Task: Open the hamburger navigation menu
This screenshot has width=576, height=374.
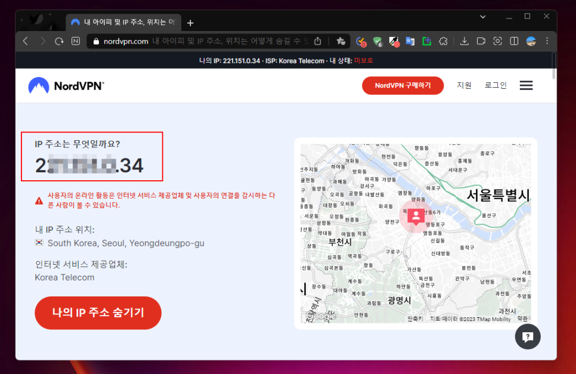Action: (526, 86)
